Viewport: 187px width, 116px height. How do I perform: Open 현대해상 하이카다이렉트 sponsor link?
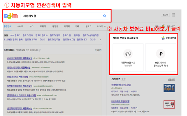tap(121, 85)
